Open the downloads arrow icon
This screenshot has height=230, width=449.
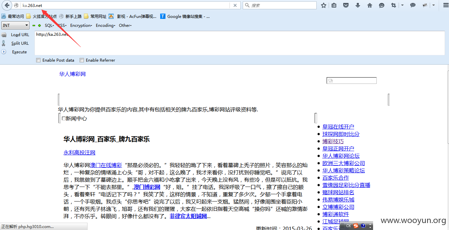pos(358,5)
